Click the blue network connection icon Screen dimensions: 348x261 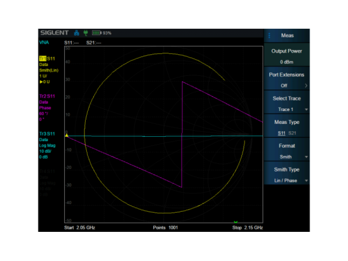point(77,33)
